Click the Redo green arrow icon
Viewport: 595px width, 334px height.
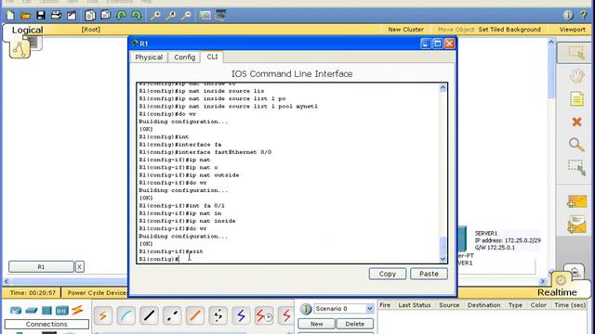pos(137,15)
